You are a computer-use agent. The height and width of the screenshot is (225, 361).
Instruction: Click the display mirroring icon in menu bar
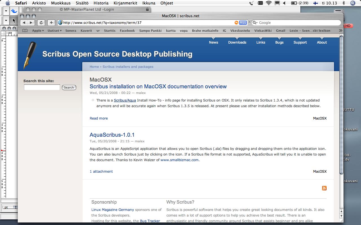[277, 3]
